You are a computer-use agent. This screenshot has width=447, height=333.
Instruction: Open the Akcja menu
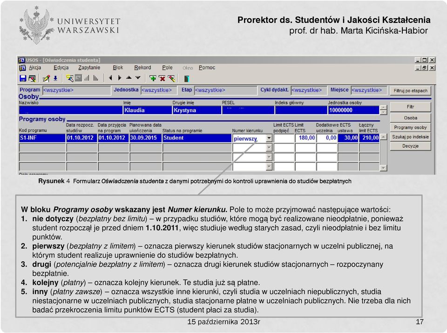pyautogui.click(x=35, y=68)
